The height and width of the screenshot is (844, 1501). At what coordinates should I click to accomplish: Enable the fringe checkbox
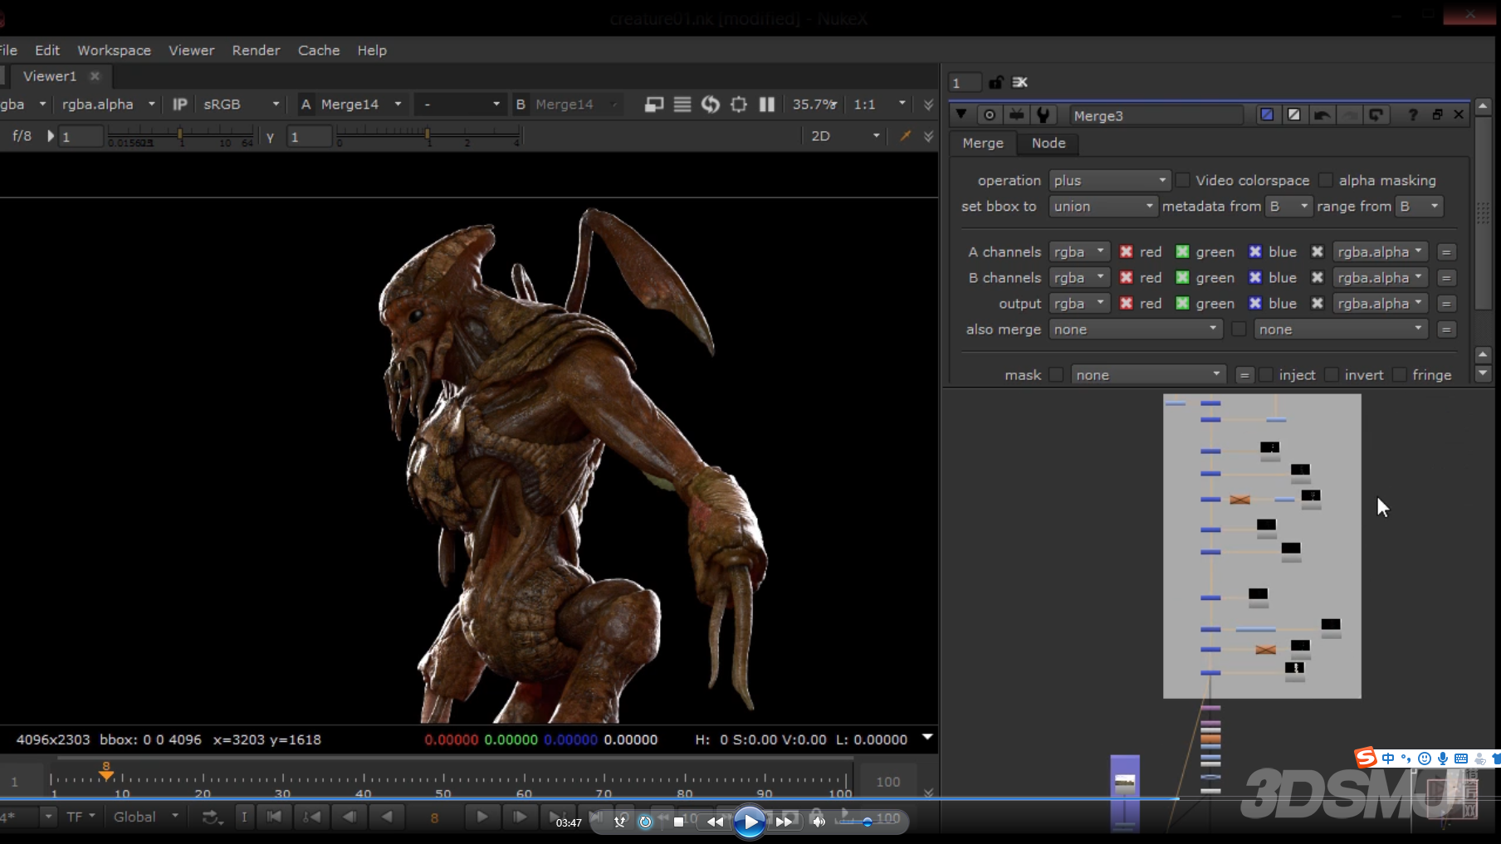pyautogui.click(x=1400, y=375)
